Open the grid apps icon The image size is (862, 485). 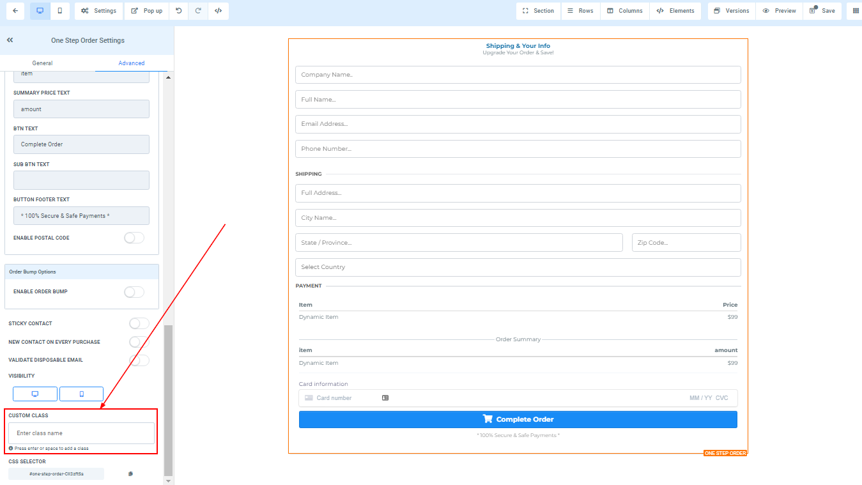856,11
